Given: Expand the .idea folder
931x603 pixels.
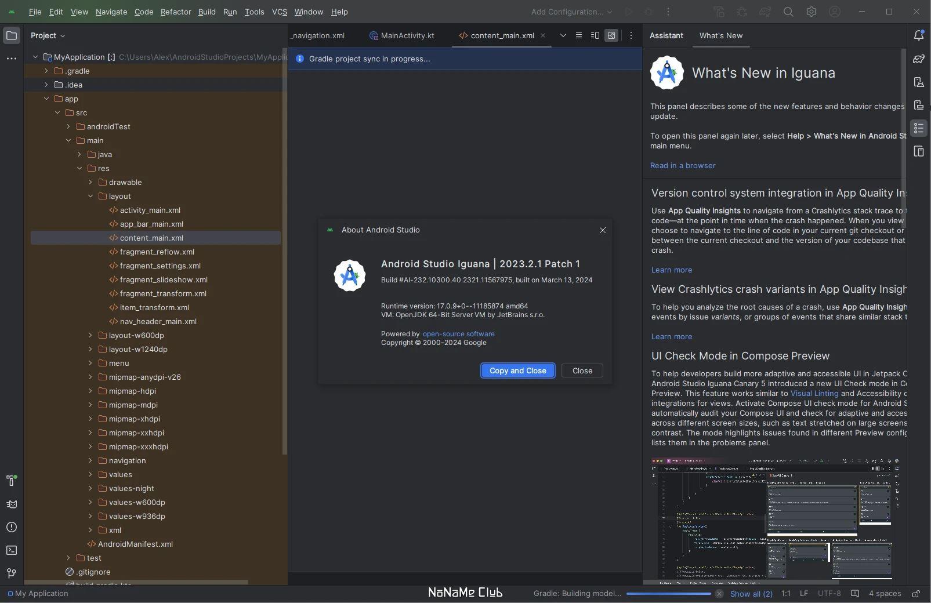Looking at the screenshot, I should tap(46, 85).
